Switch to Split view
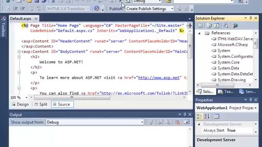Image resolution: width=262 pixels, height=147 pixels. [41, 105]
